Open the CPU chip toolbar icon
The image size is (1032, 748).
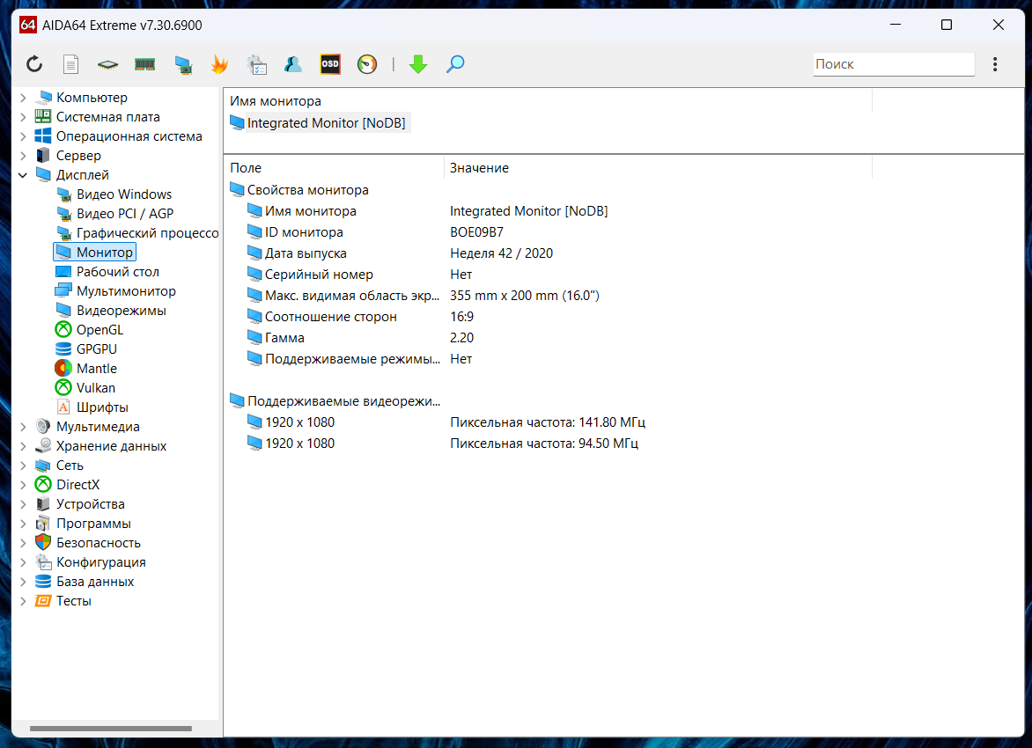coord(108,64)
